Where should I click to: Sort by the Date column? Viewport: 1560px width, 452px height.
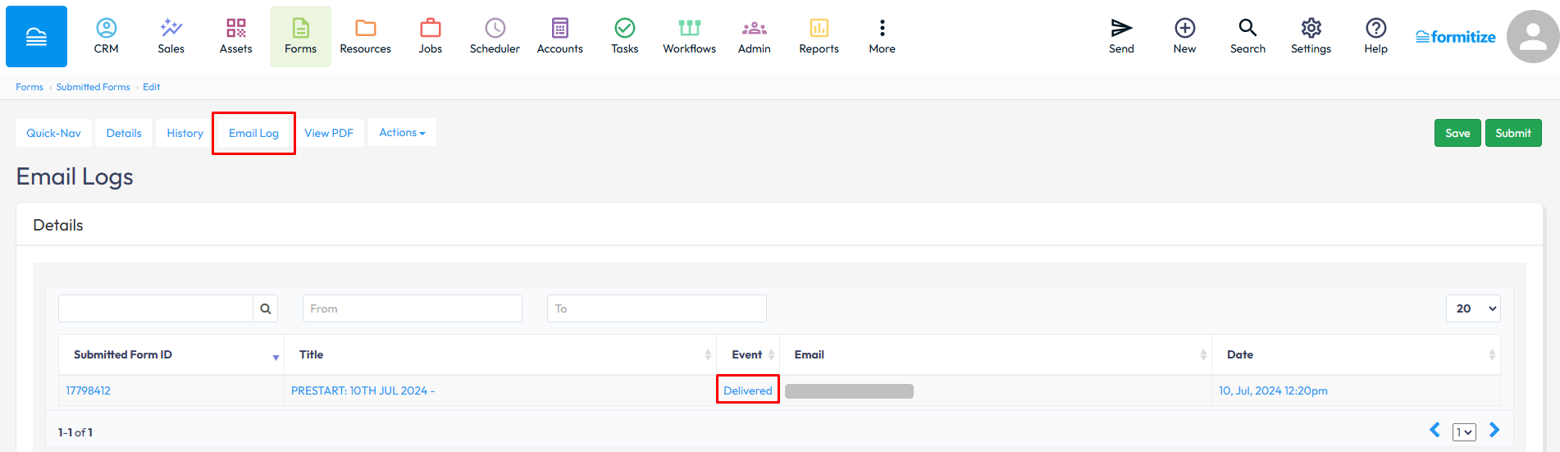[1356, 354]
